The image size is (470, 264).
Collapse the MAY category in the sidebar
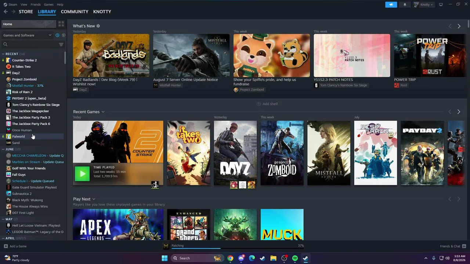pyautogui.click(x=3, y=219)
